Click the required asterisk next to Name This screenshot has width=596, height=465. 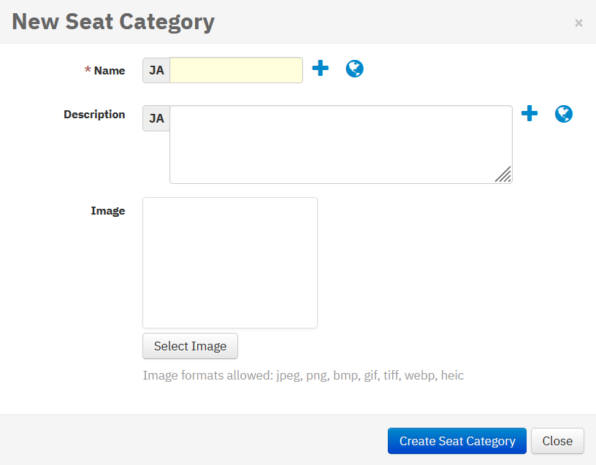click(88, 71)
